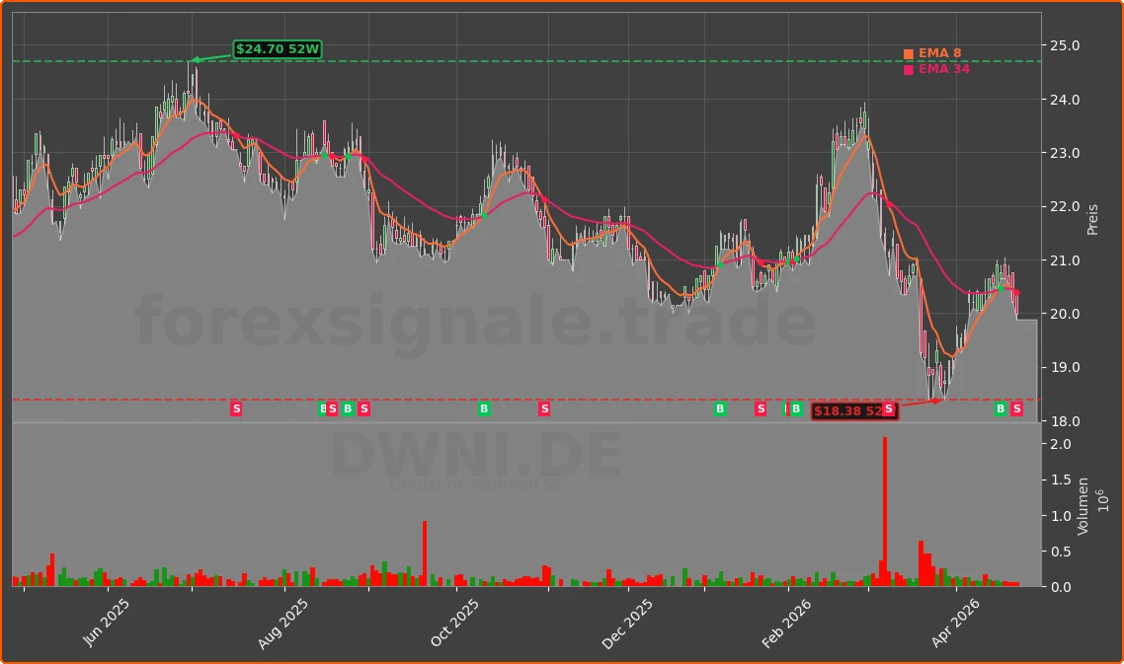Click the Dec 2025 date axis label
This screenshot has height=664, width=1124.
[626, 624]
